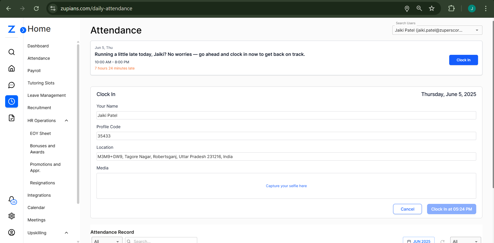Screen dimensions: 494x243
Task: Bookmark this page with the star icon
Action: (x=432, y=8)
